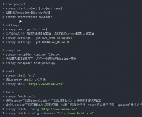Click the '3.runspider' heading
142x117 pixels.
[x=12, y=50]
